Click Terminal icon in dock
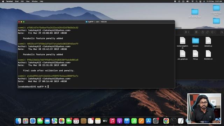224x126 pixels. click(x=174, y=121)
